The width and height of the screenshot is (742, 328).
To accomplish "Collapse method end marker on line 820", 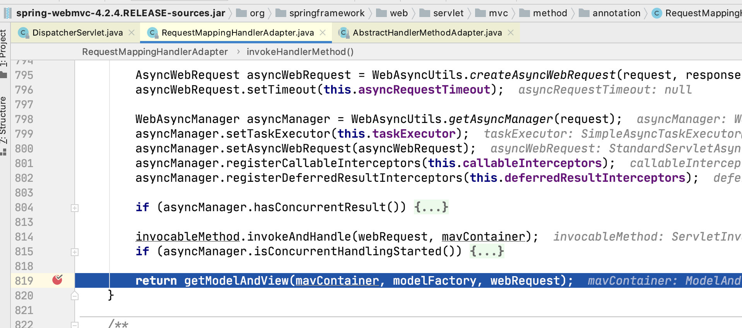I will coord(75,296).
